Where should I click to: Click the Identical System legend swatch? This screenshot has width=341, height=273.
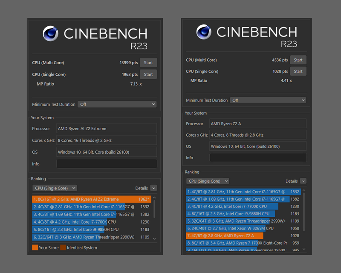[x=63, y=247]
